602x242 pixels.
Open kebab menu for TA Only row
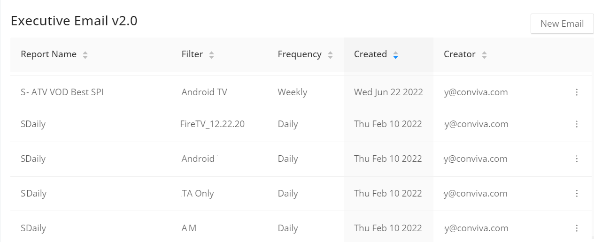tap(577, 194)
